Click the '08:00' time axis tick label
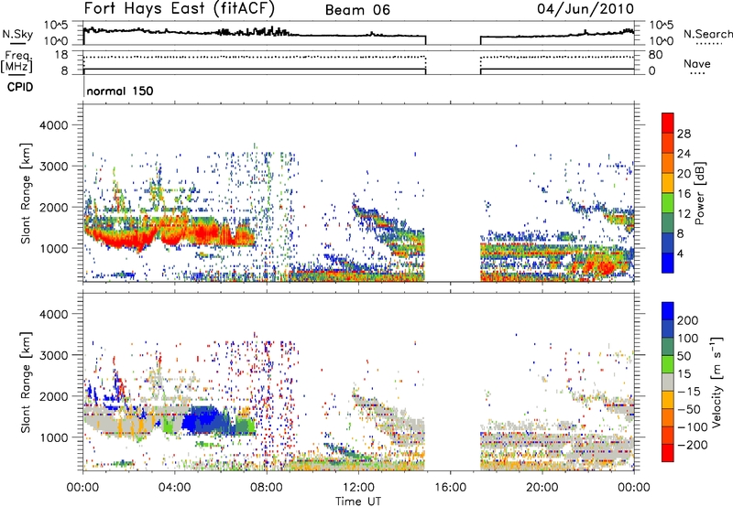The image size is (733, 507). [x=267, y=488]
